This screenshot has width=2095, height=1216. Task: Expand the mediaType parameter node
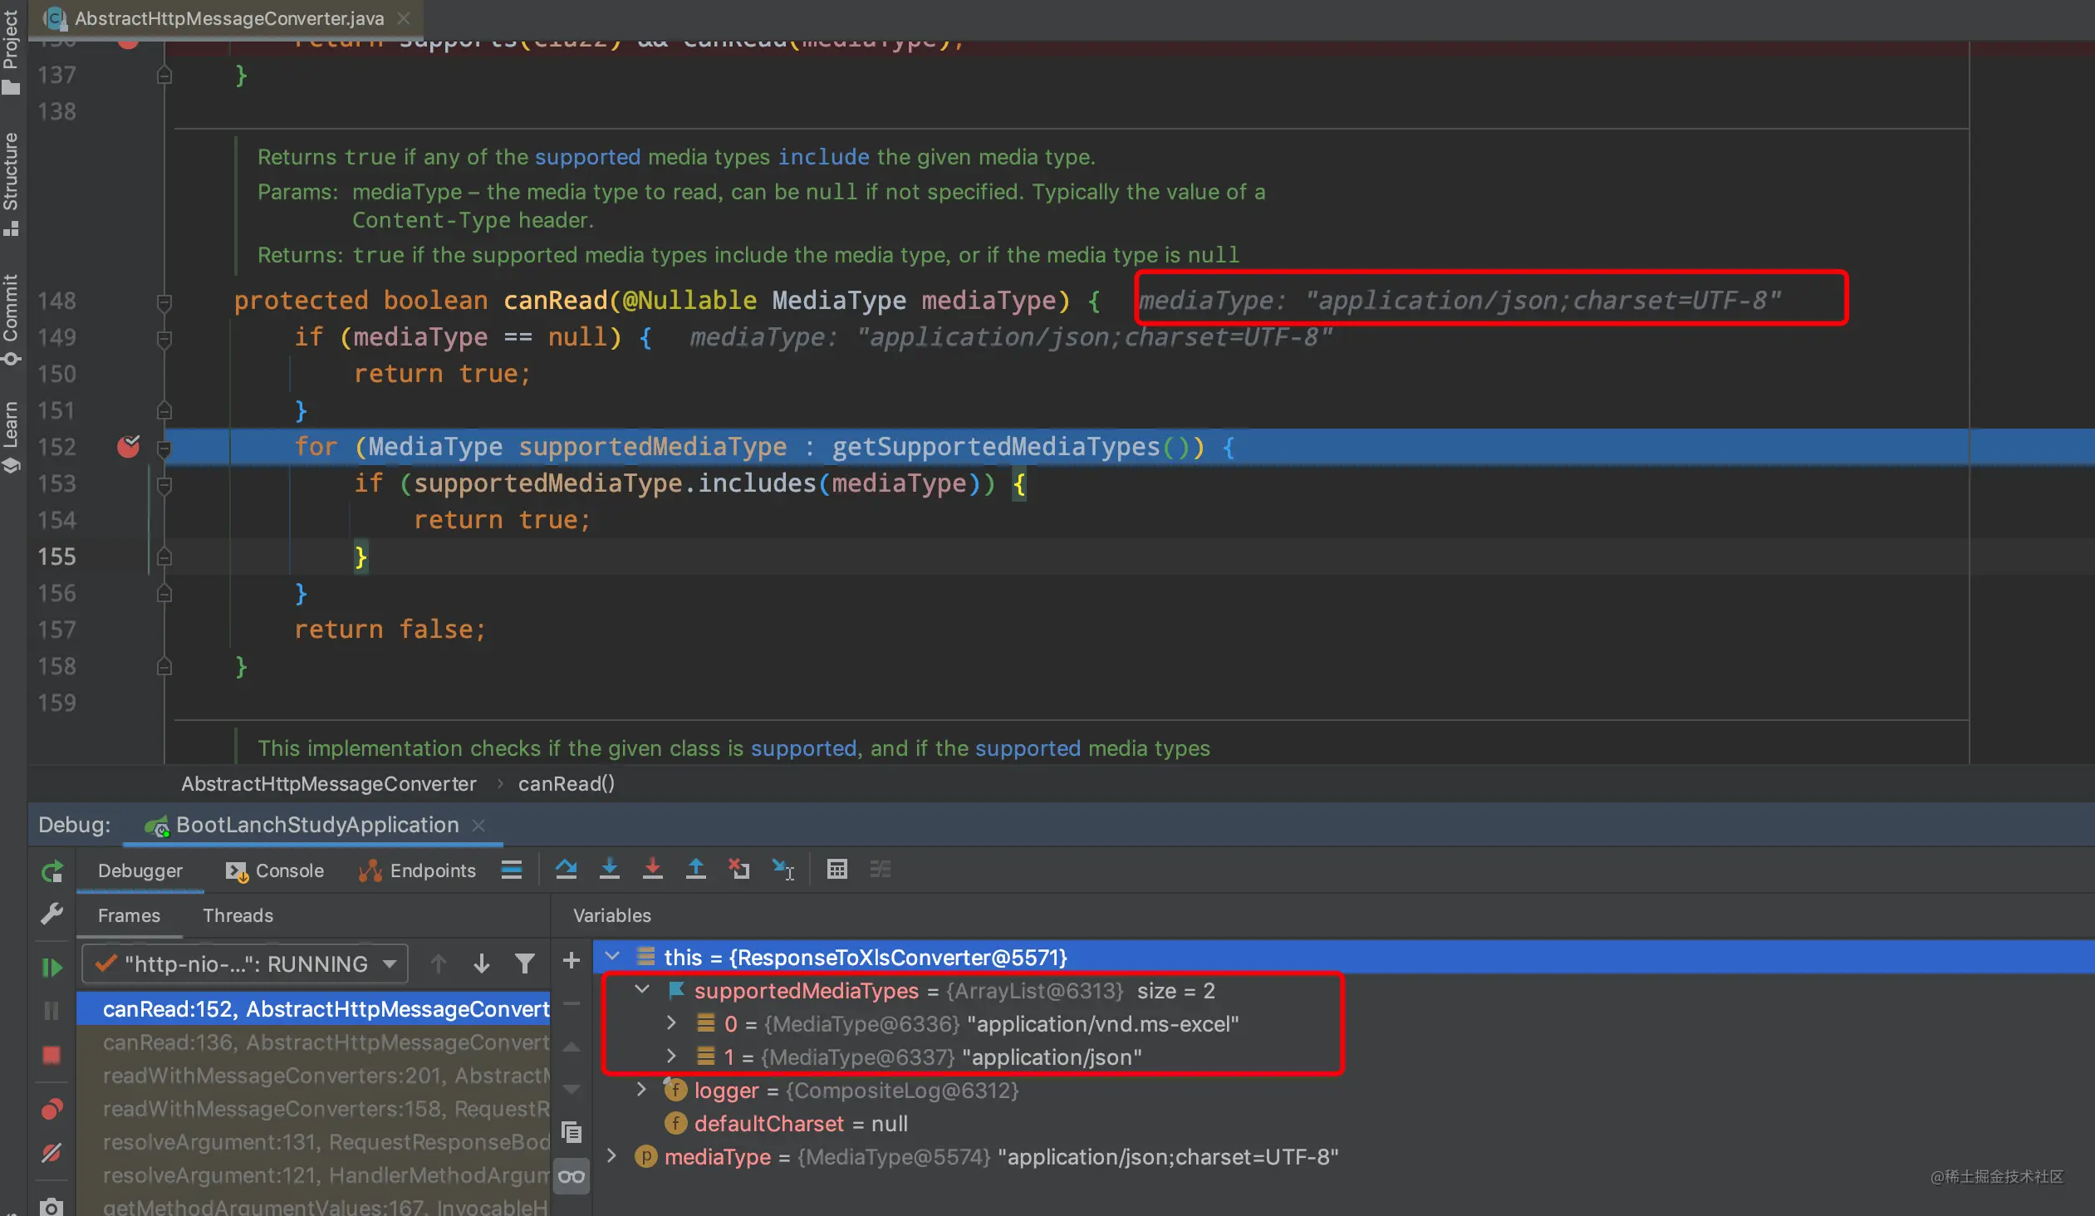click(x=612, y=1156)
